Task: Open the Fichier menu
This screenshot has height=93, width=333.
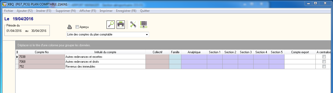Action: click(x=9, y=11)
